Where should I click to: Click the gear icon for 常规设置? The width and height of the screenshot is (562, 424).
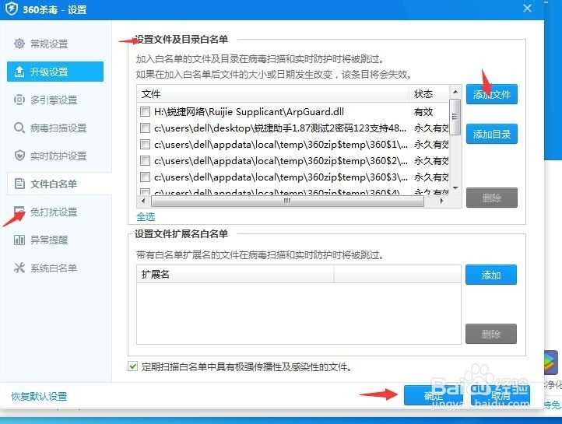coord(19,44)
